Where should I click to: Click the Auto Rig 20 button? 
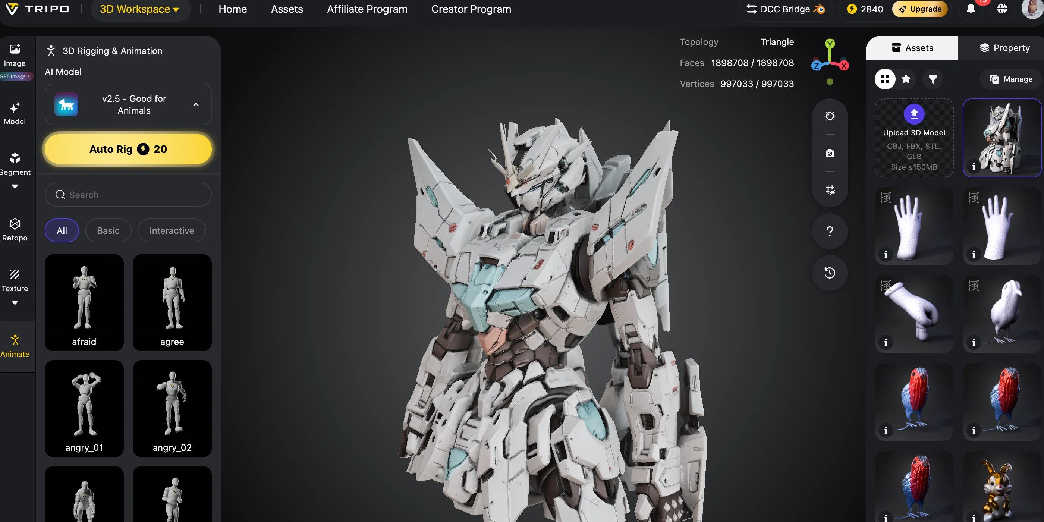128,149
